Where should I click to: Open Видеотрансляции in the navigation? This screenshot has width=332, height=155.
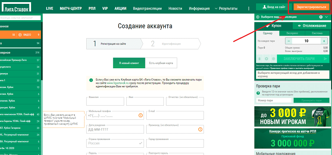(147, 9)
